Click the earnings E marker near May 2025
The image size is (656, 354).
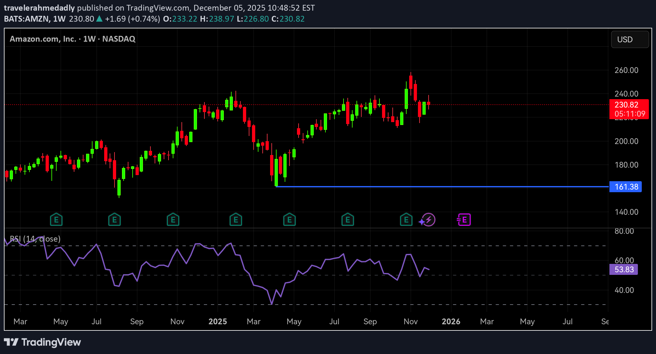290,220
